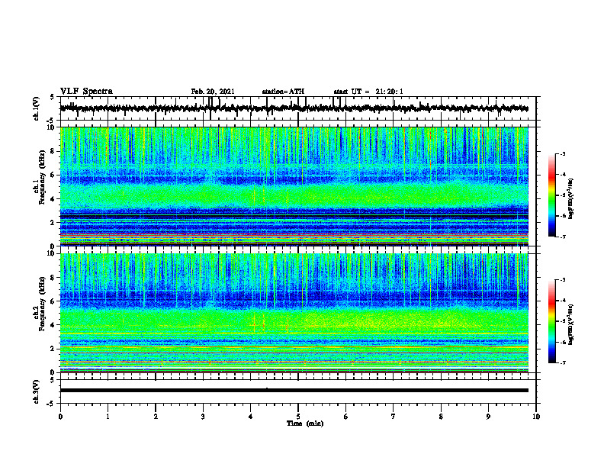Click the 'Time (min)' axis title
The image size is (604, 467).
tap(305, 424)
